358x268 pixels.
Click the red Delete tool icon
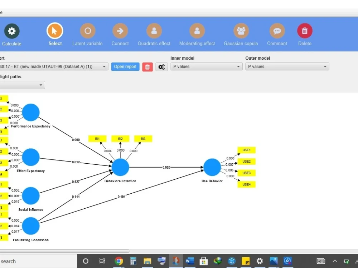305,31
